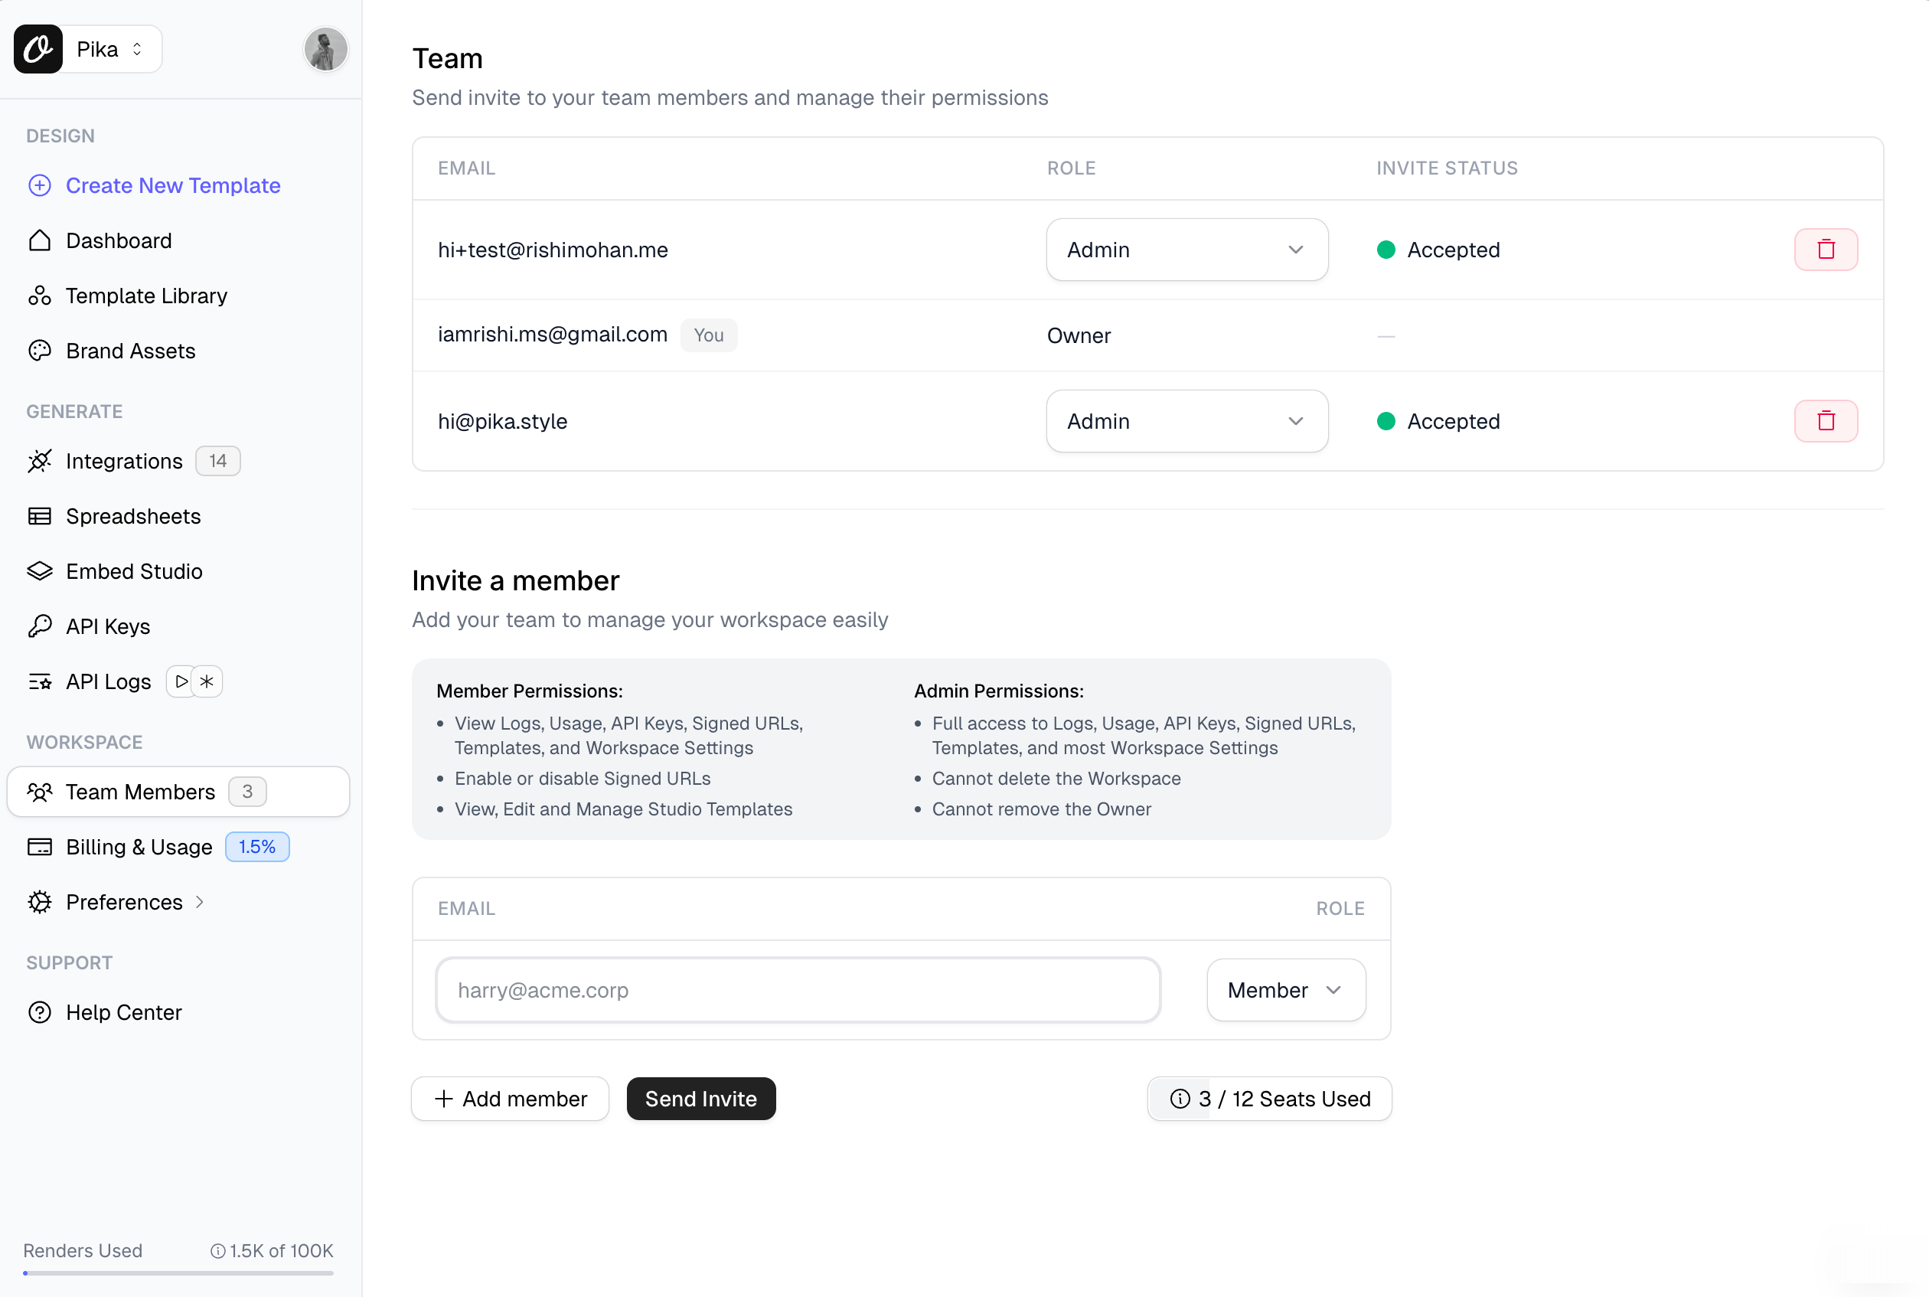This screenshot has height=1297, width=1929.
Task: Click the Create New Template plus icon
Action: (40, 185)
